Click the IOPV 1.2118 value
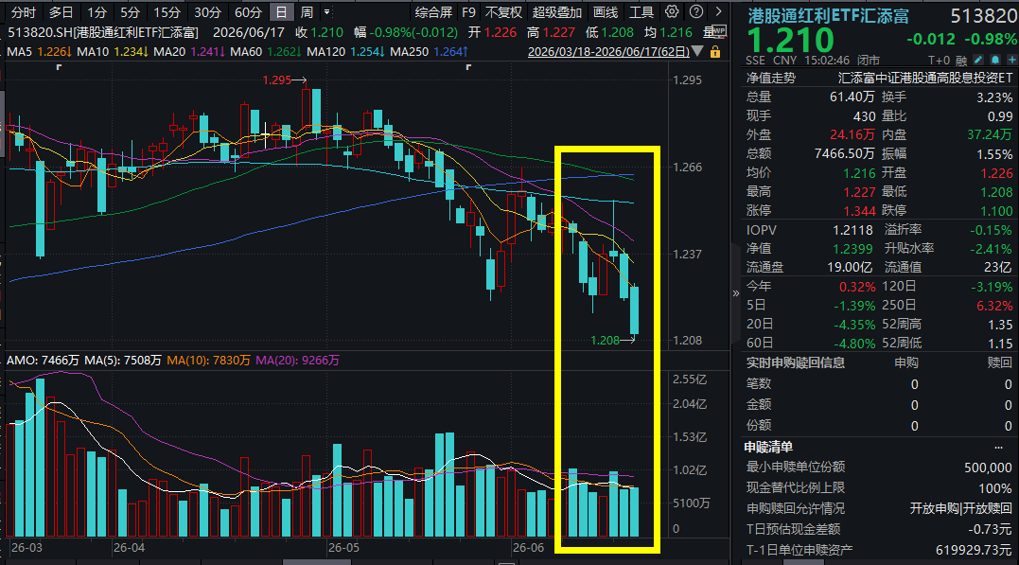This screenshot has width=1019, height=565. [852, 230]
